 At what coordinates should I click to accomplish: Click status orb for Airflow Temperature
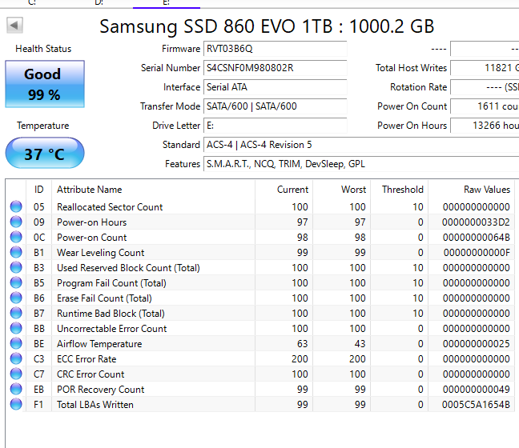point(16,343)
